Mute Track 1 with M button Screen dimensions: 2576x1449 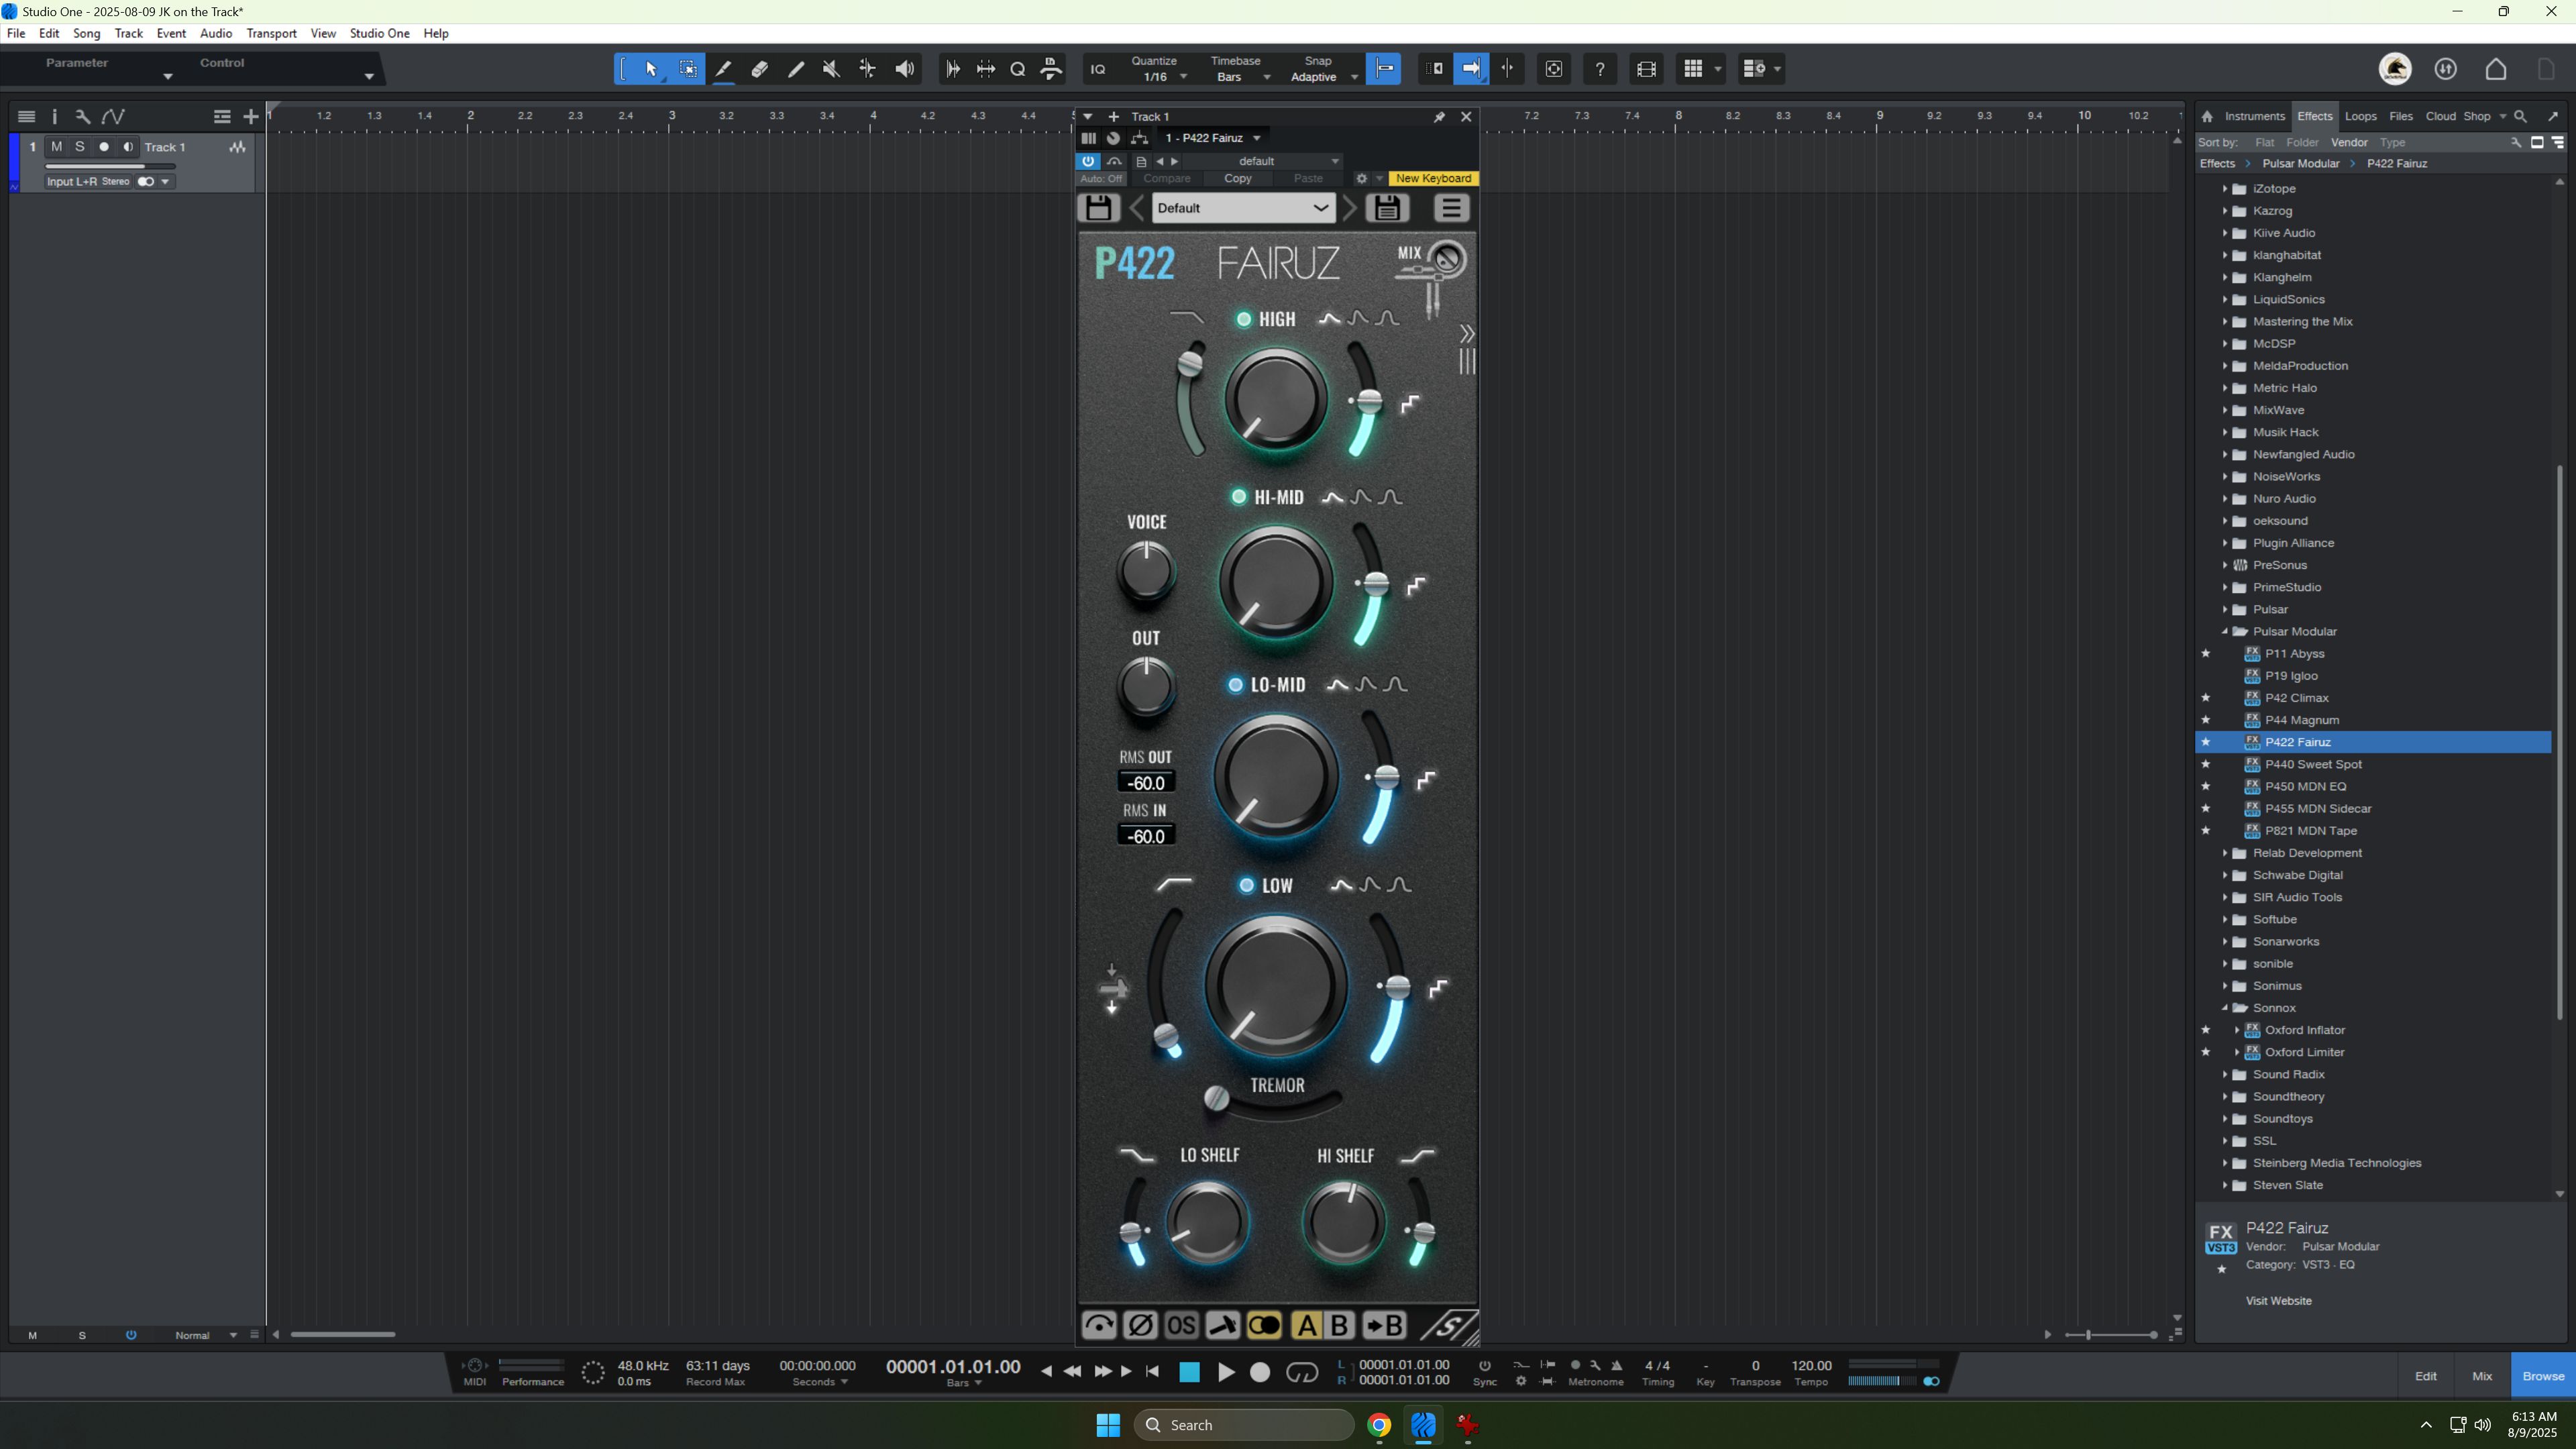point(57,147)
